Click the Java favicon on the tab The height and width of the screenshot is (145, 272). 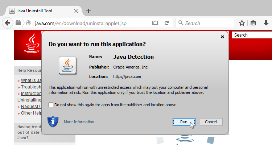[12, 11]
